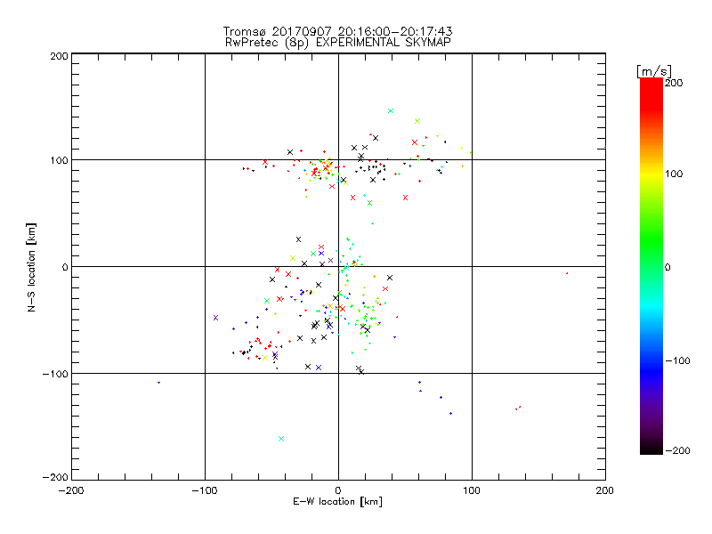Click the title 'Tromsø 20170907 20:16:00-20:17:43'

tap(337, 31)
